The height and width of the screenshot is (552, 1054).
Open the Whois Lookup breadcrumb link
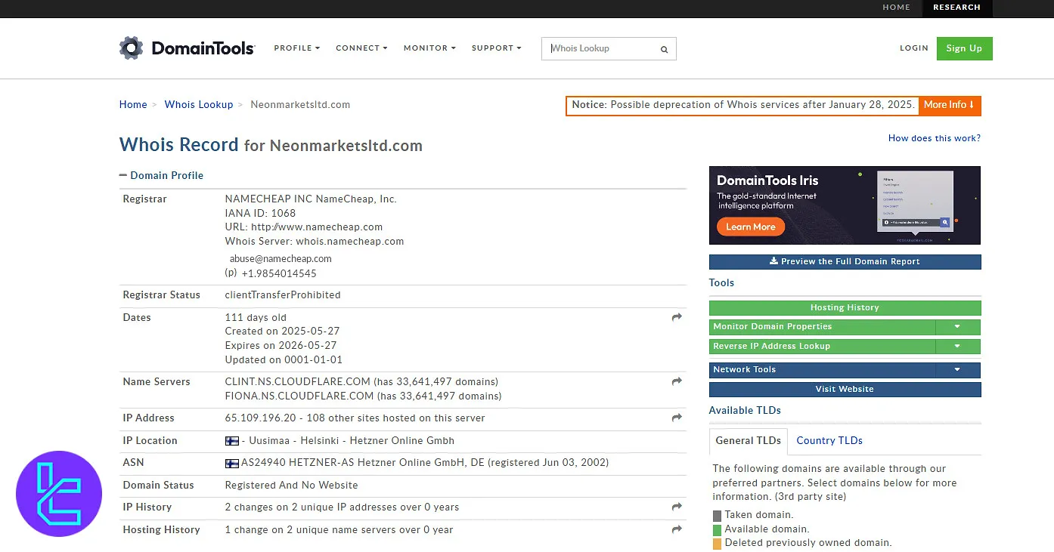tap(199, 105)
